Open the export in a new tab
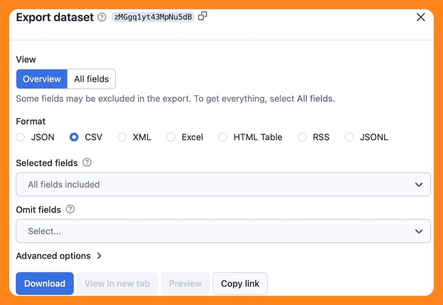Viewport: 443px width, 305px height. pyautogui.click(x=117, y=283)
